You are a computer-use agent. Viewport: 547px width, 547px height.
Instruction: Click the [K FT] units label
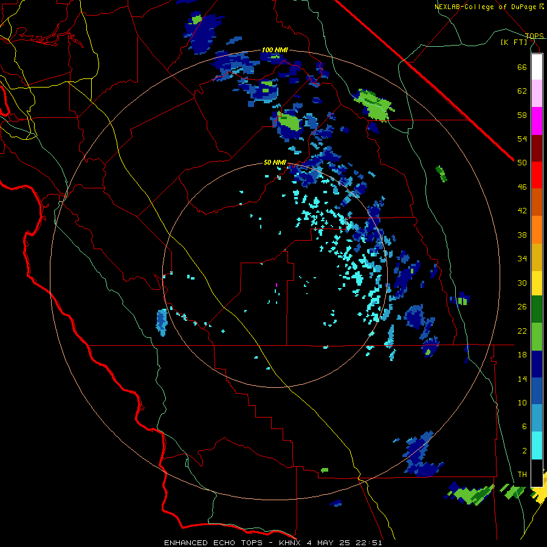coord(514,42)
